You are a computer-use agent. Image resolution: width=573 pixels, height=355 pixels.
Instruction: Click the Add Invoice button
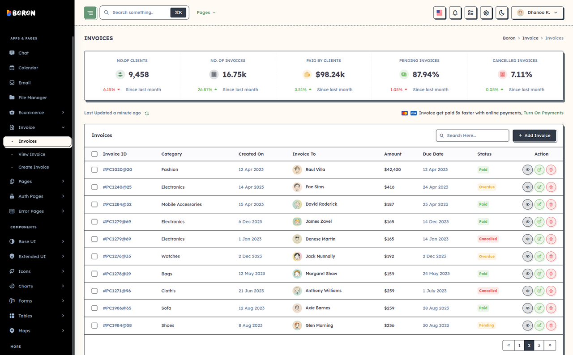[535, 135]
